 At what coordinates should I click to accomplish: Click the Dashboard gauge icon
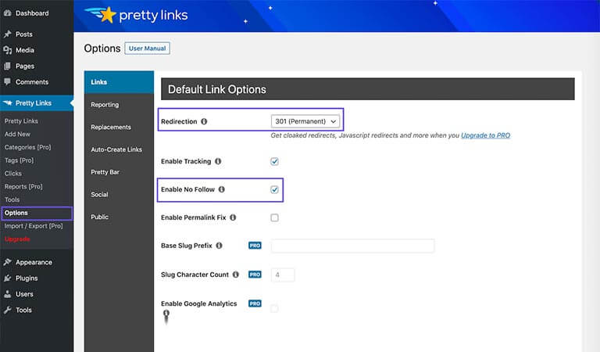click(7, 13)
